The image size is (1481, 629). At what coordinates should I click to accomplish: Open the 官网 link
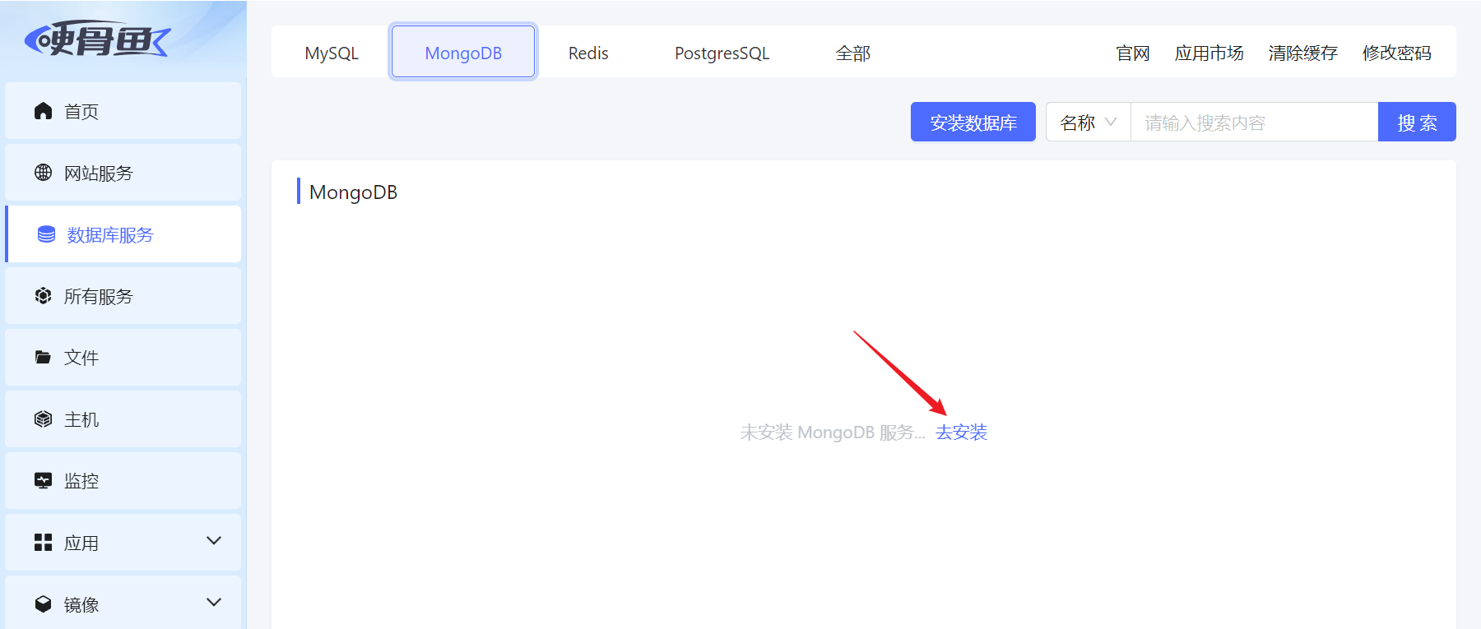point(1133,53)
